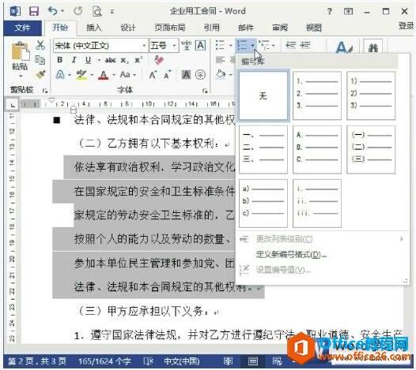Switch to the 页面布局 Page Layout tab
Viewport: 416px width, 370px height.
pos(170,28)
